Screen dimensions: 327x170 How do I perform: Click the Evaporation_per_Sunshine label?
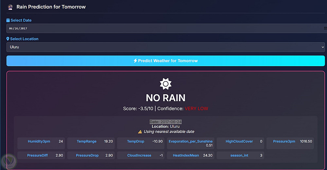coord(191,142)
